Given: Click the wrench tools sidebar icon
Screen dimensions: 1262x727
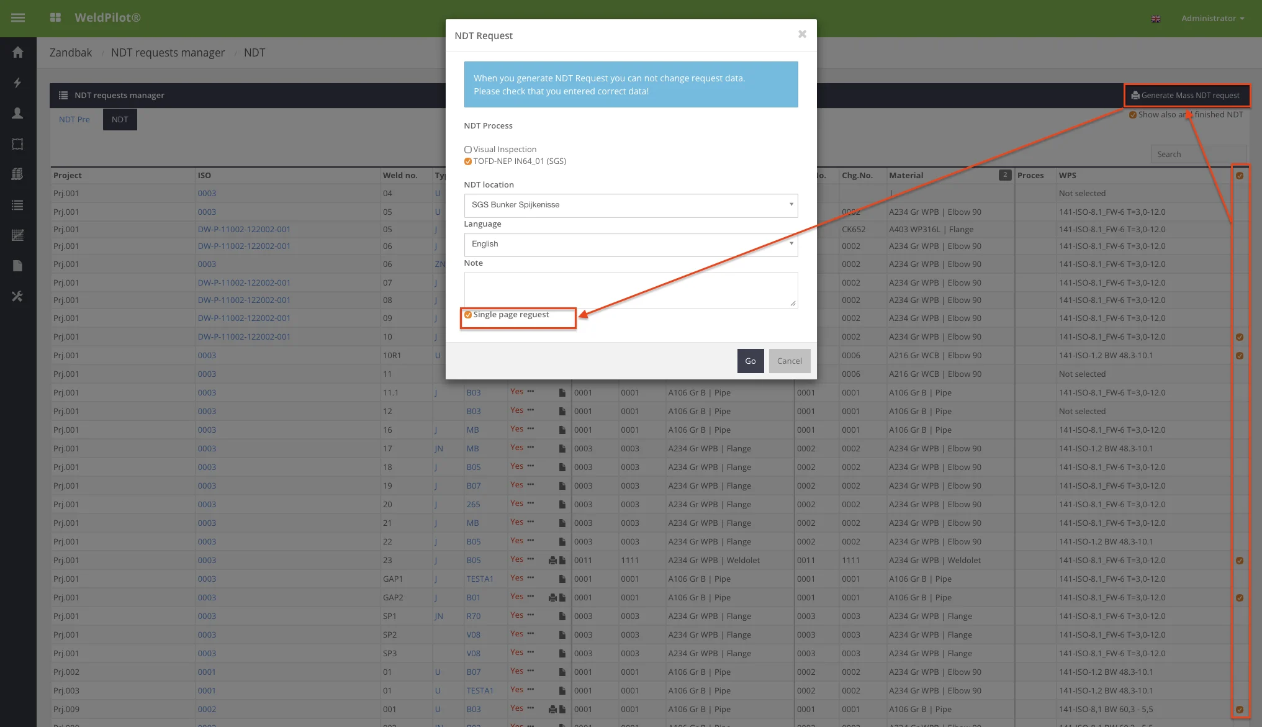Looking at the screenshot, I should (x=17, y=296).
